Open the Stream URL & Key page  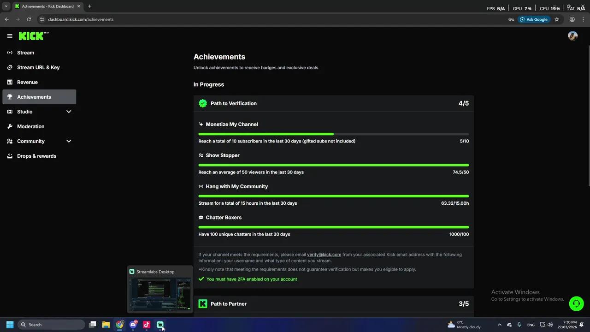[38, 67]
